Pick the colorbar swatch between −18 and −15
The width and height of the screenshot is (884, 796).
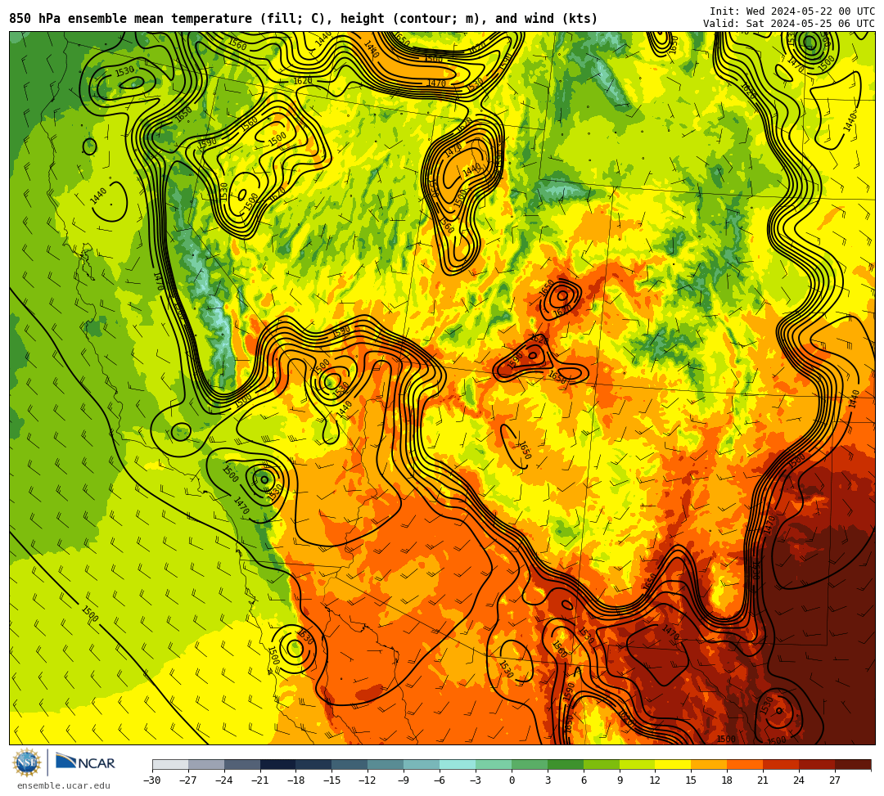click(x=314, y=764)
